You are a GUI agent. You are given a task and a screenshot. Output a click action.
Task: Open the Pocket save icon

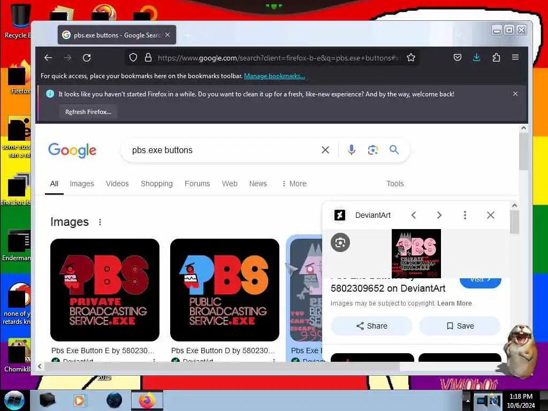point(458,57)
